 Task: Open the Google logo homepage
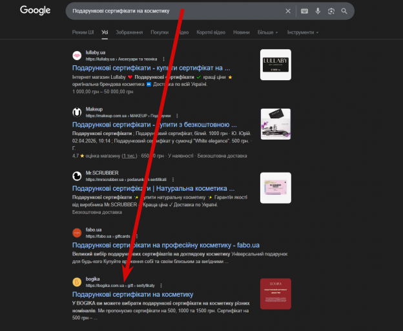click(36, 10)
